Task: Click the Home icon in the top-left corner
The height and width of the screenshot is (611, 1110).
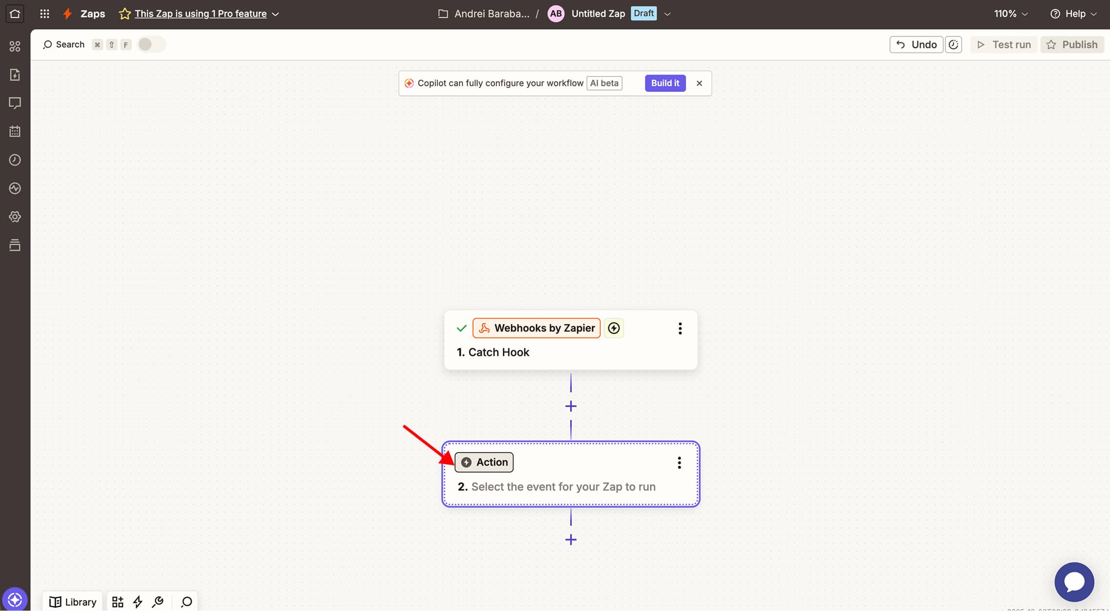Action: [x=15, y=13]
